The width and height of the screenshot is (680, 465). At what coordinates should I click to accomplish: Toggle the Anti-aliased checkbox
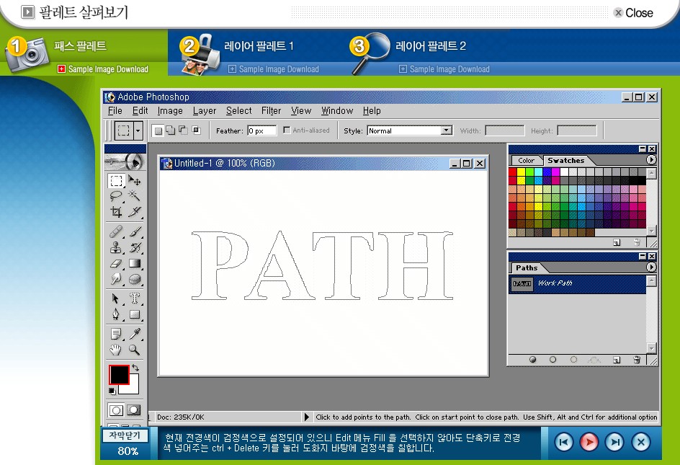[287, 130]
